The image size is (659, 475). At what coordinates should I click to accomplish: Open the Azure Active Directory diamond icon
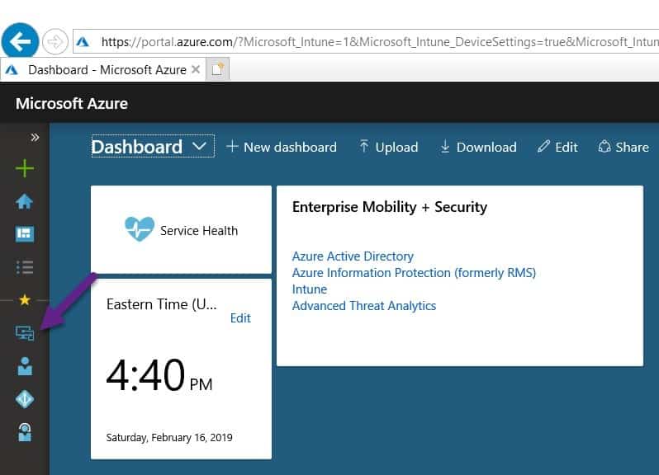[25, 399]
